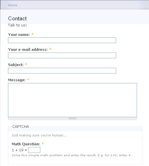This screenshot has width=149, height=166.
Task: Grab the Message box resize grip handle
Action: (72, 118)
